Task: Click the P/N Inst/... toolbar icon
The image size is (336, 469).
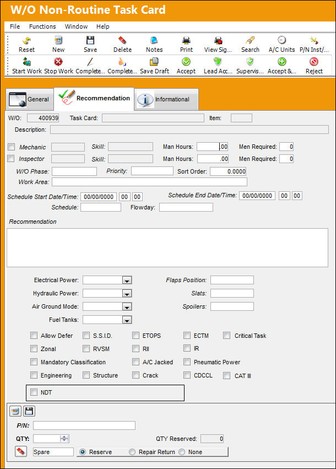Action: click(x=314, y=40)
